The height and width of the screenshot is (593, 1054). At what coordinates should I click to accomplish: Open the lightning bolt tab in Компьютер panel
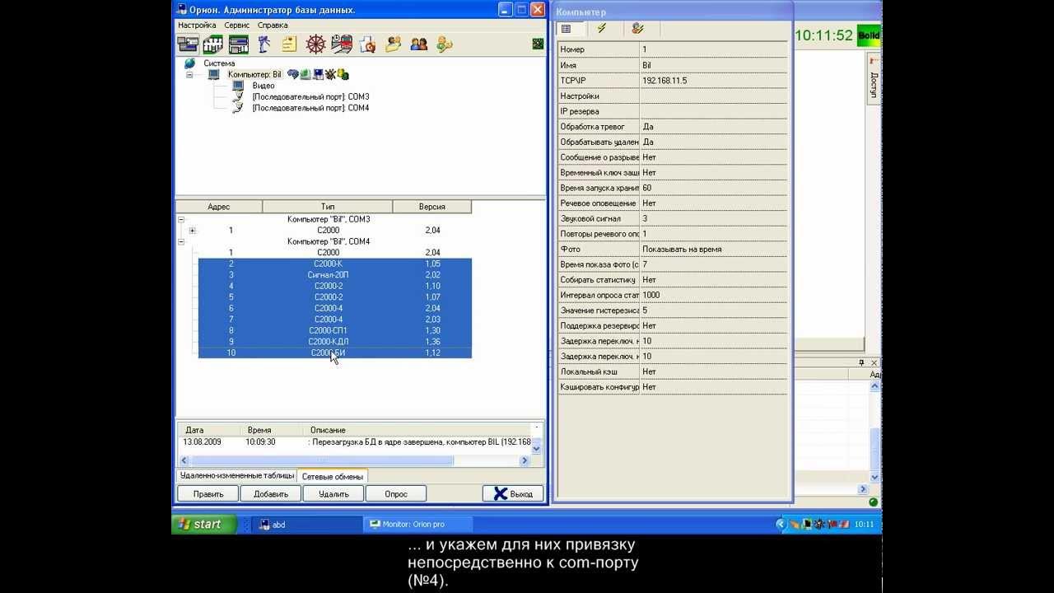602,29
